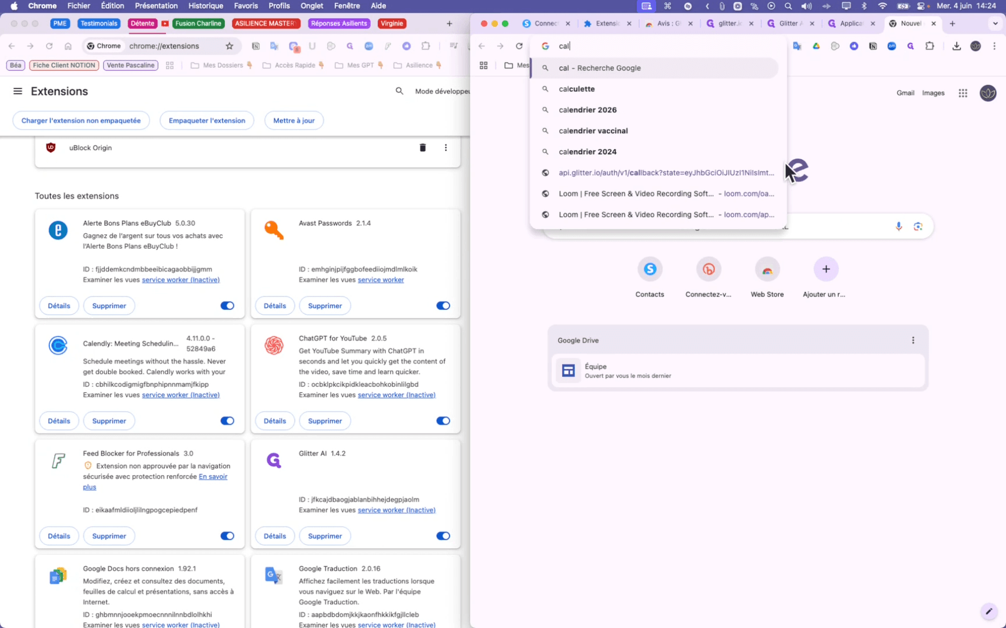Click the search icon in Extensions page
The height and width of the screenshot is (628, 1006).
pyautogui.click(x=399, y=91)
